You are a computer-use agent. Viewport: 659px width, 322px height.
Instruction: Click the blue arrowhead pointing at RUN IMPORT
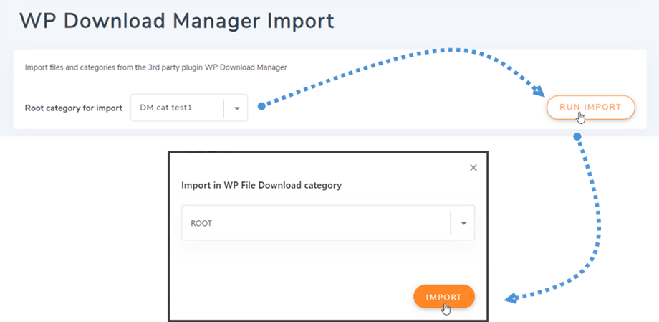(x=539, y=90)
